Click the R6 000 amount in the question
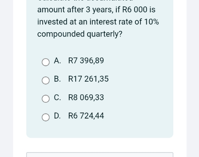 (135, 10)
